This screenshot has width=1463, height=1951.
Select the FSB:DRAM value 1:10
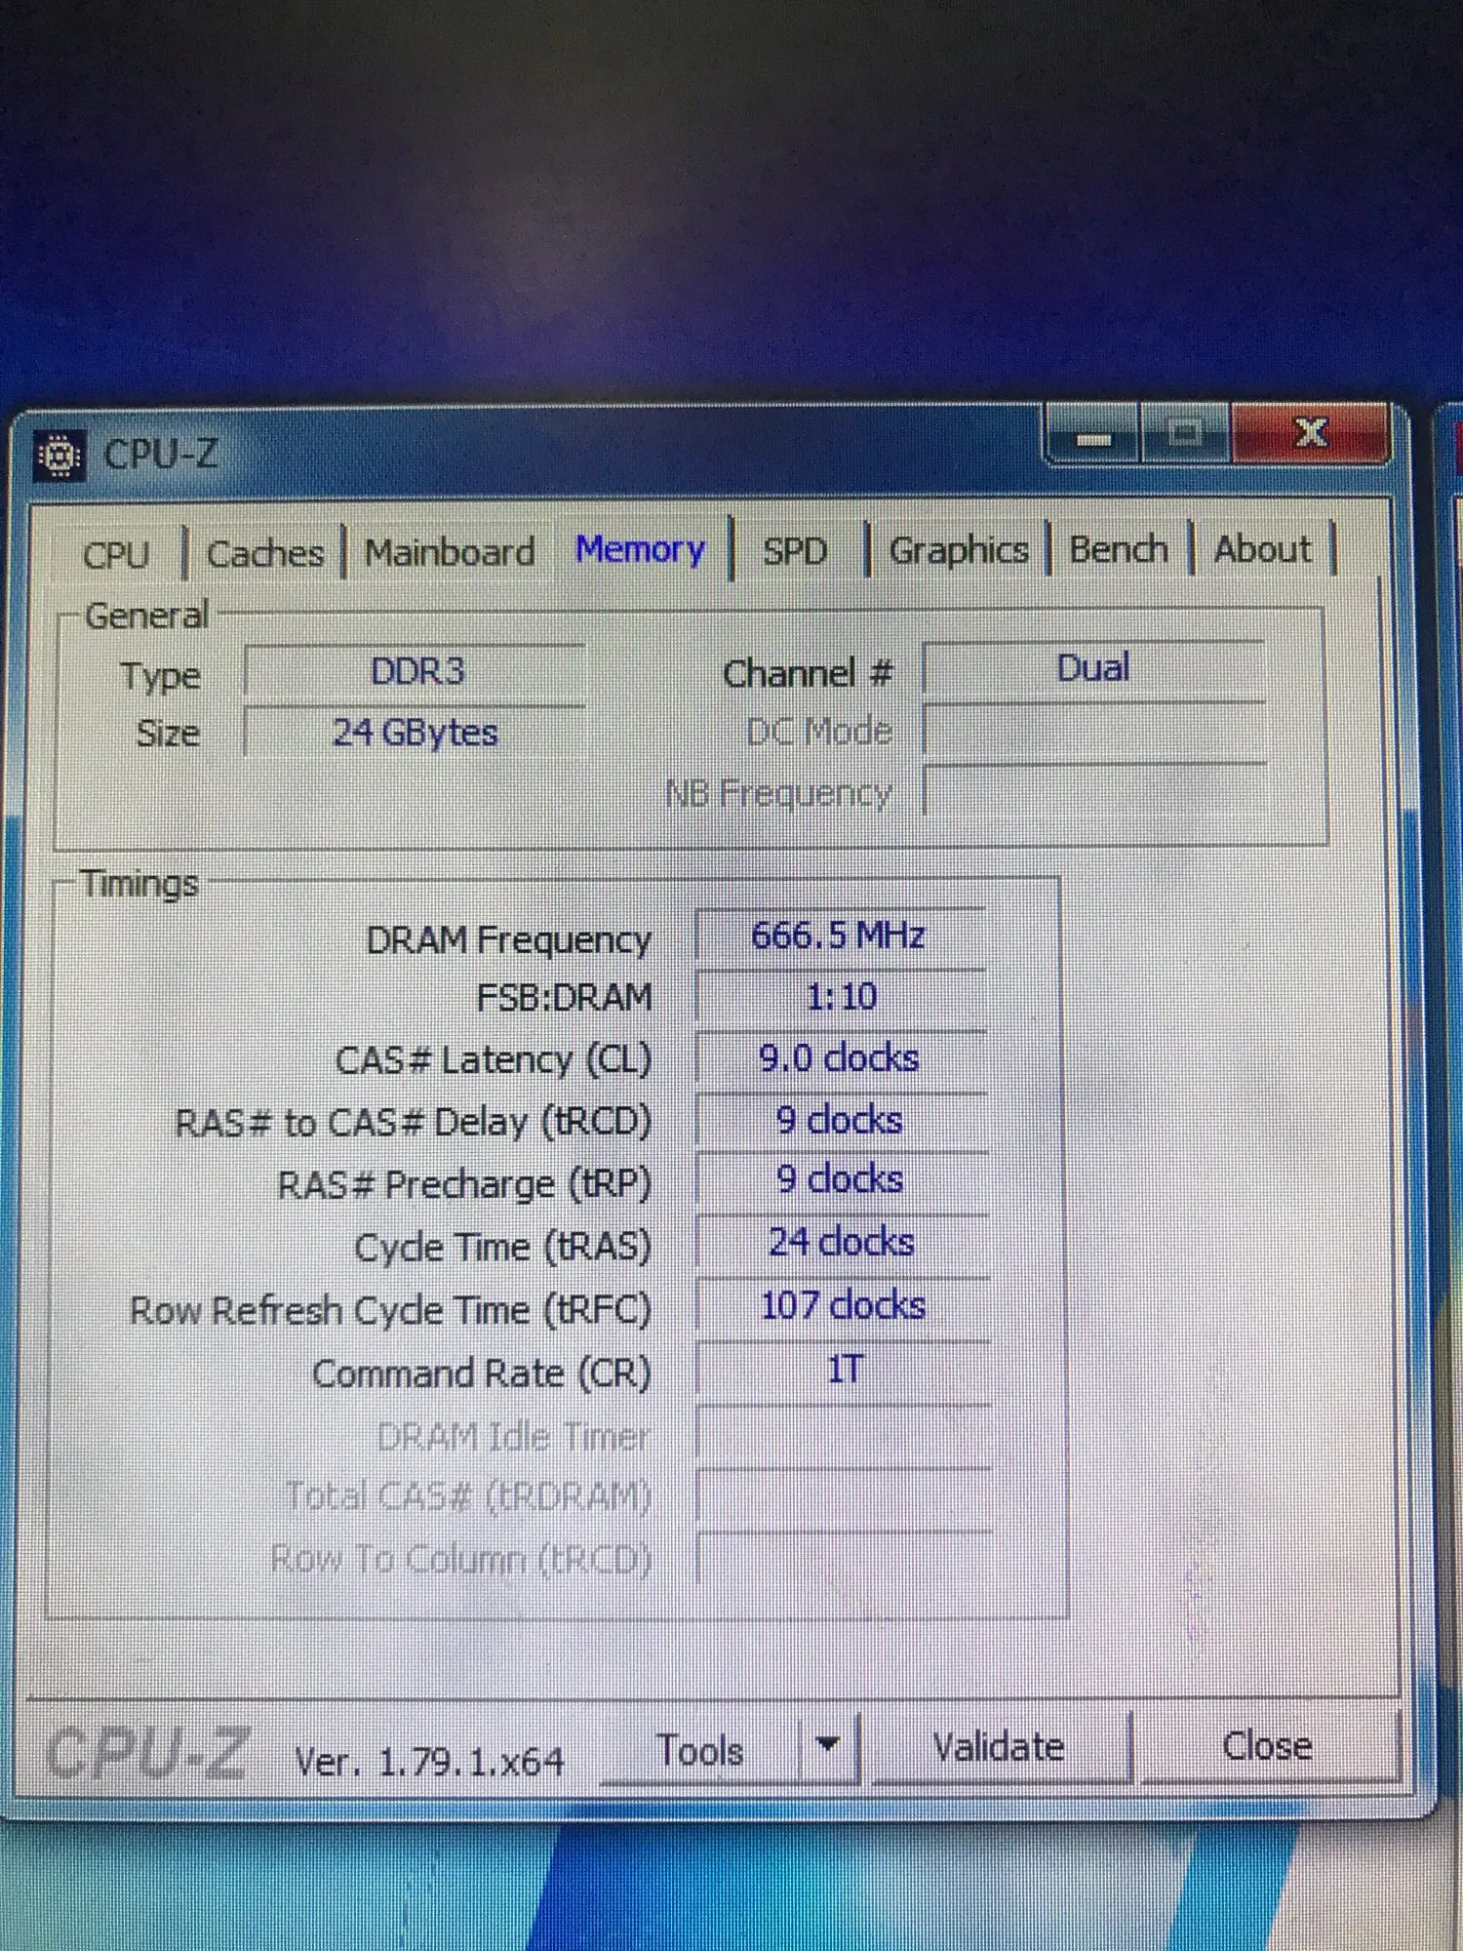841,998
